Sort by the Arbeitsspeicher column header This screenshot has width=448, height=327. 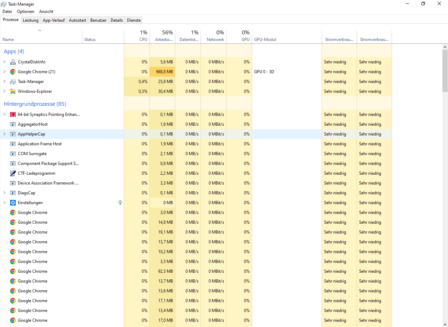coord(162,36)
